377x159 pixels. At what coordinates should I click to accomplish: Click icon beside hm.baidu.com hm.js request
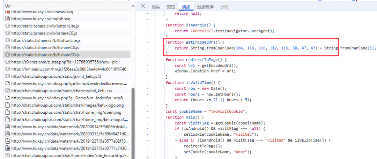7,69
